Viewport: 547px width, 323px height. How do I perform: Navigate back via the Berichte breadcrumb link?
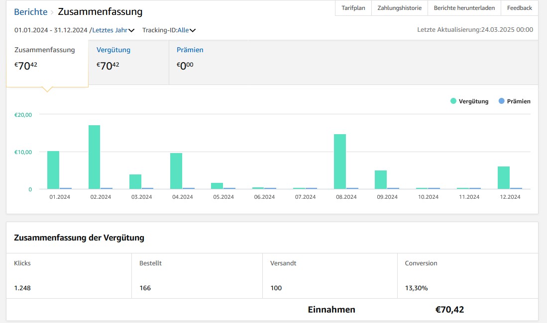click(30, 11)
